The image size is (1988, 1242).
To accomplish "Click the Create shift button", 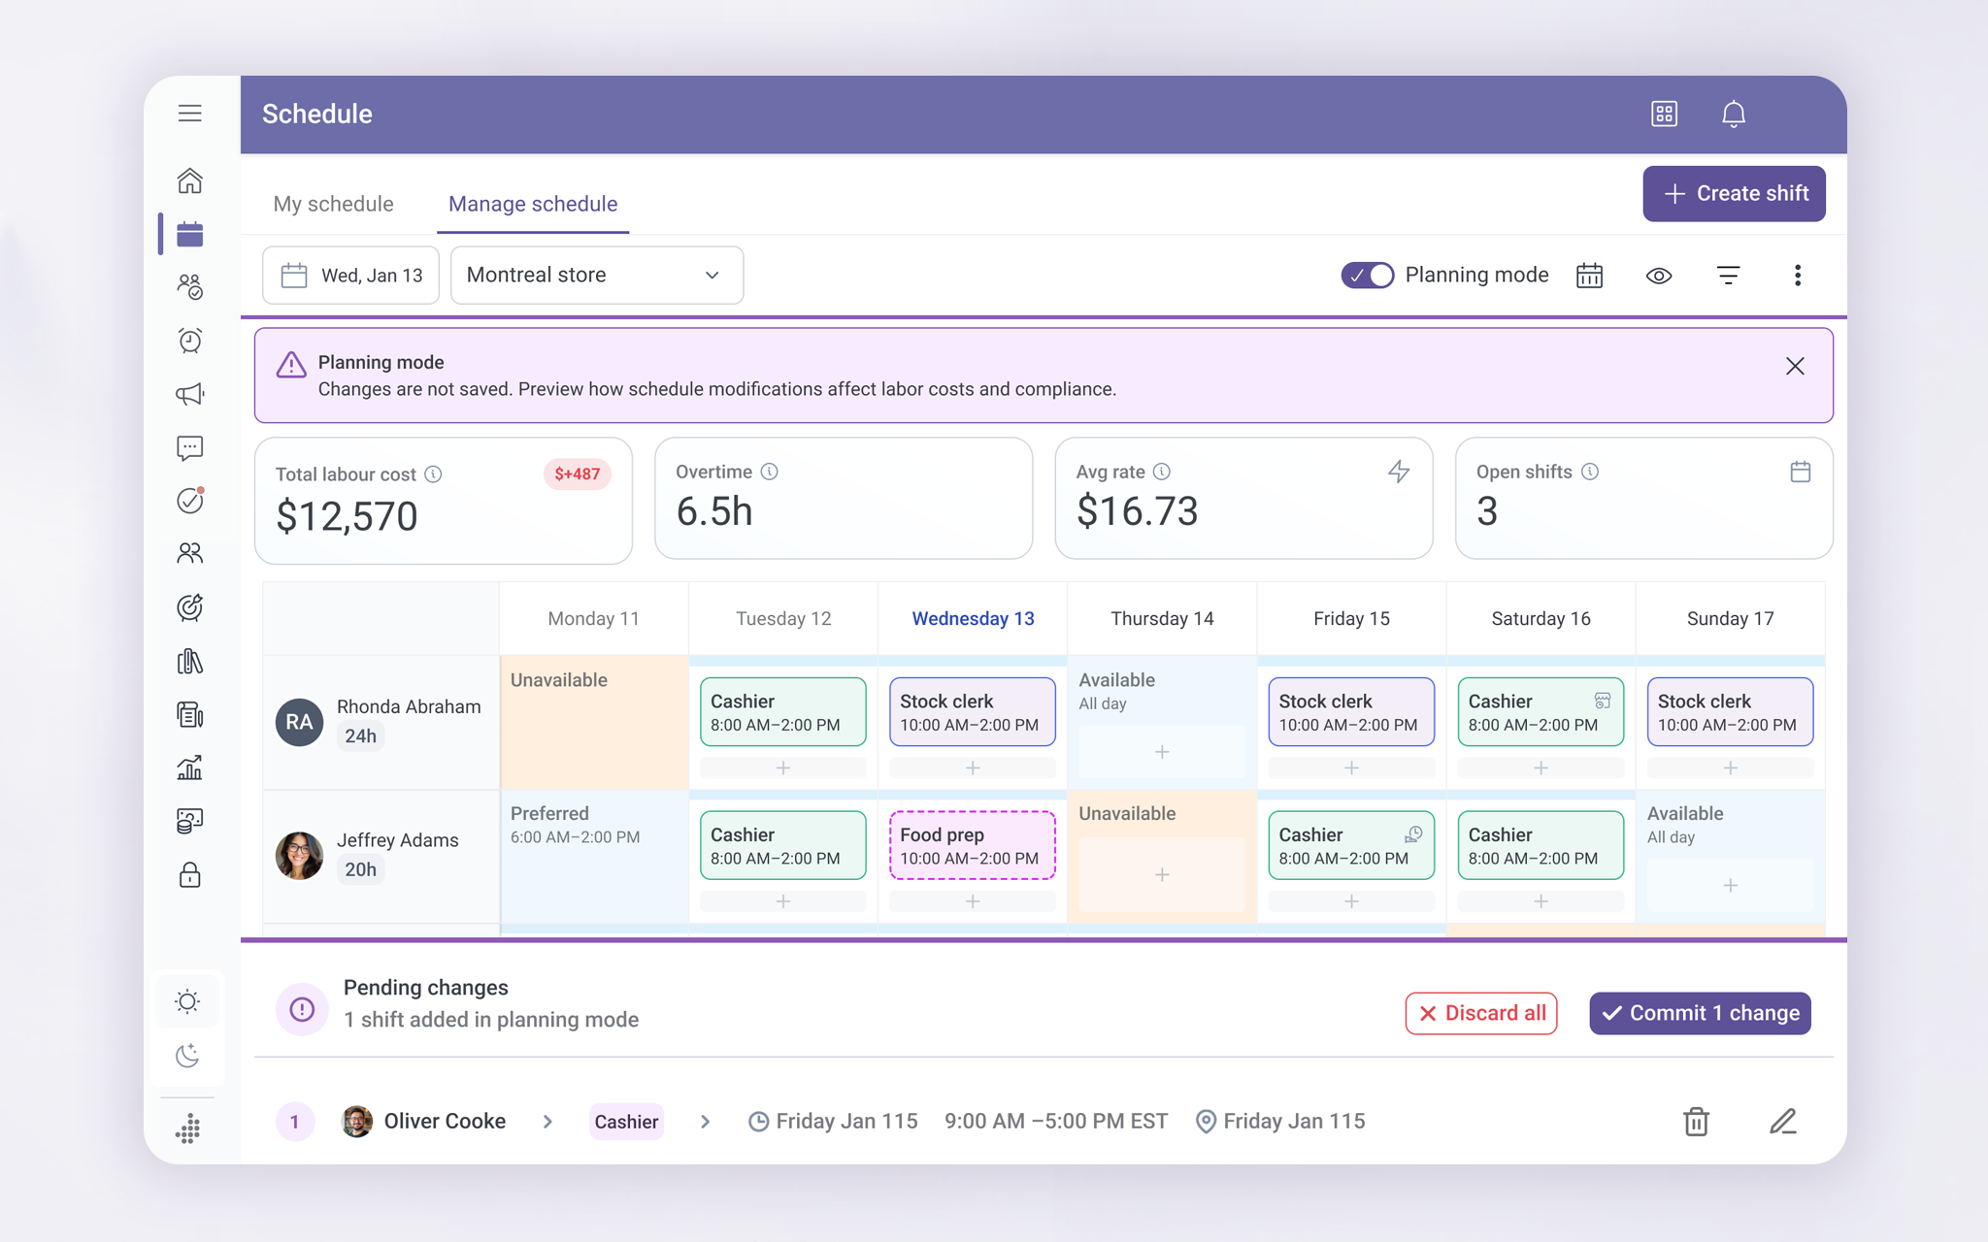I will click(1734, 194).
